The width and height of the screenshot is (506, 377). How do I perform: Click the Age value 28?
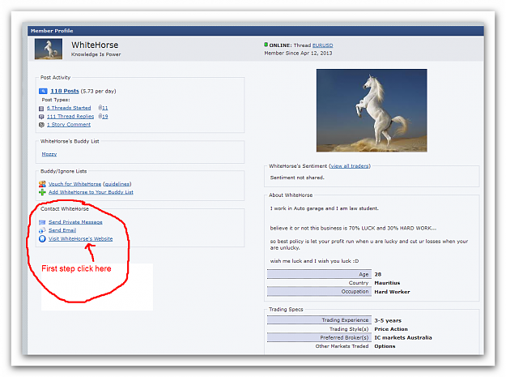[378, 274]
